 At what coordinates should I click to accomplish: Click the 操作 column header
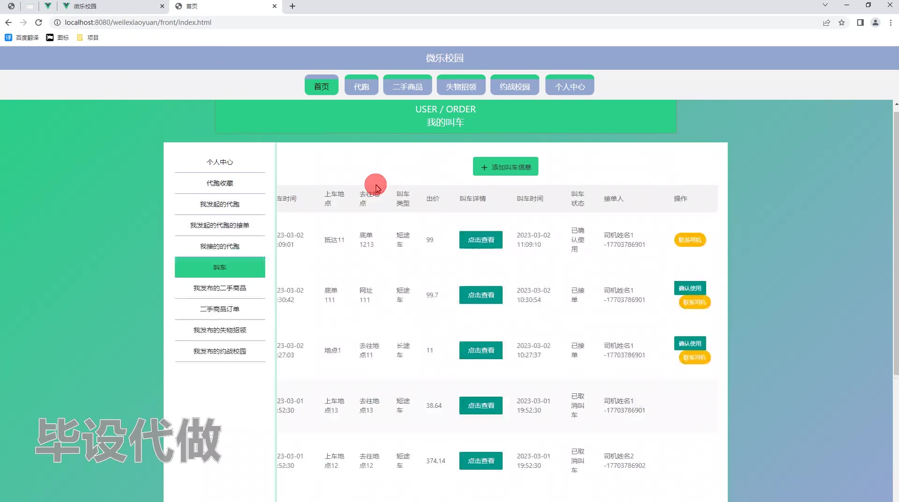point(680,199)
